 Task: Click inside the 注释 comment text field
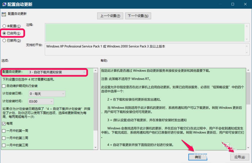[145, 33]
